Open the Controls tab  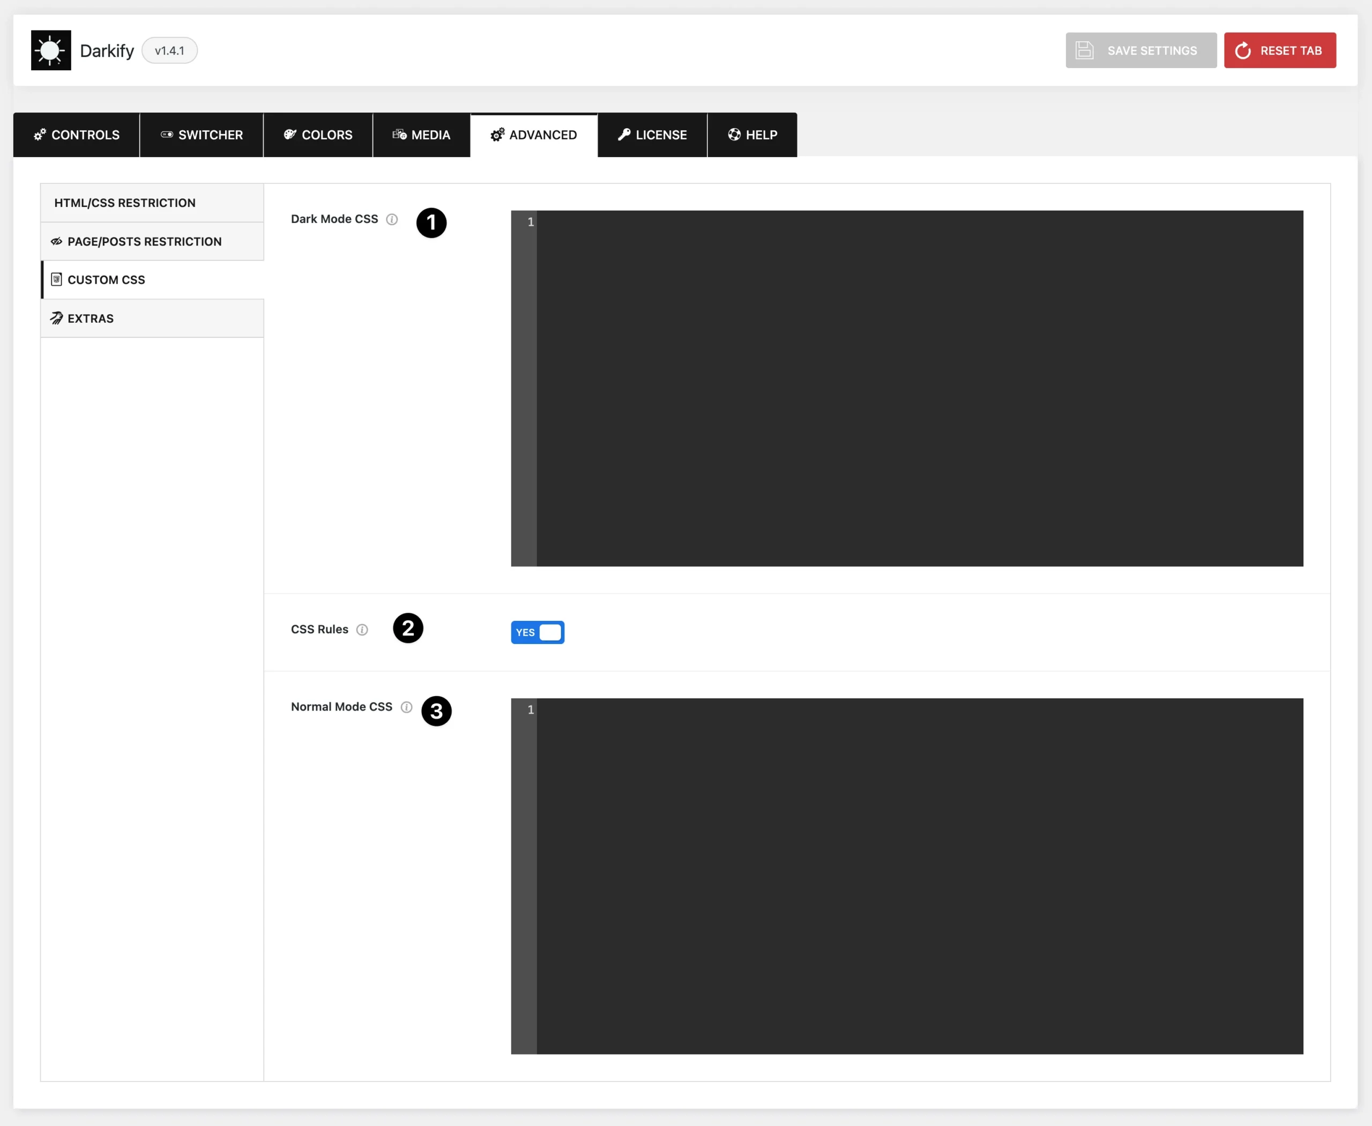77,135
